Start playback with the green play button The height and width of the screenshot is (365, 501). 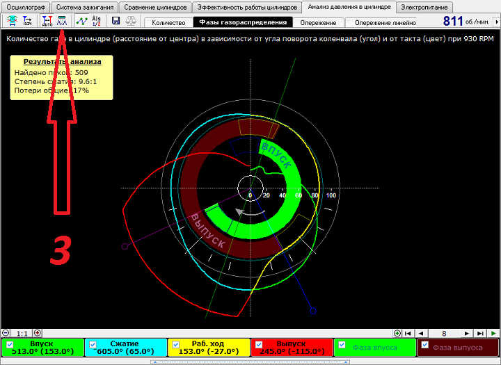tap(493, 334)
